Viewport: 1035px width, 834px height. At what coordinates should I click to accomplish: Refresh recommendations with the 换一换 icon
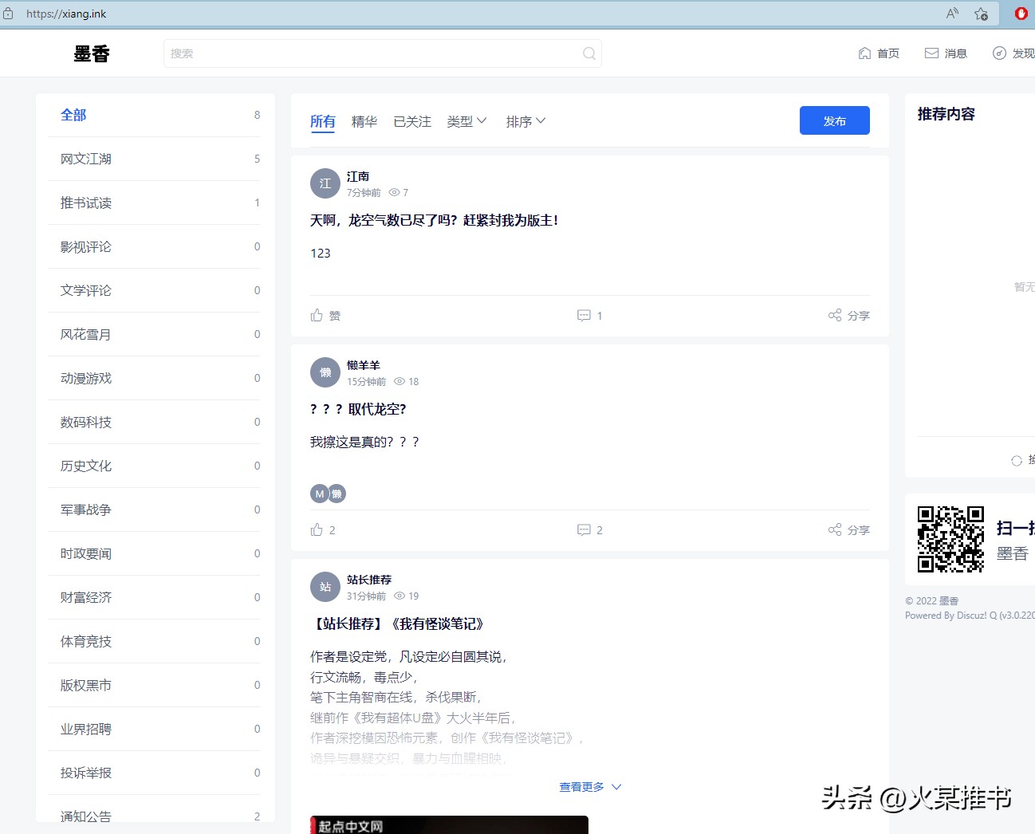point(1016,460)
